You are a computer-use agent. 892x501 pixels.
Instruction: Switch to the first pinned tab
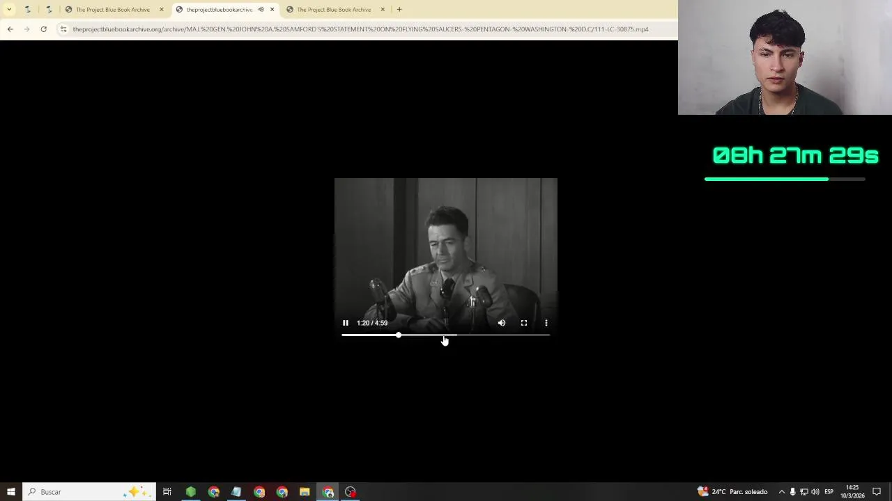click(x=27, y=10)
